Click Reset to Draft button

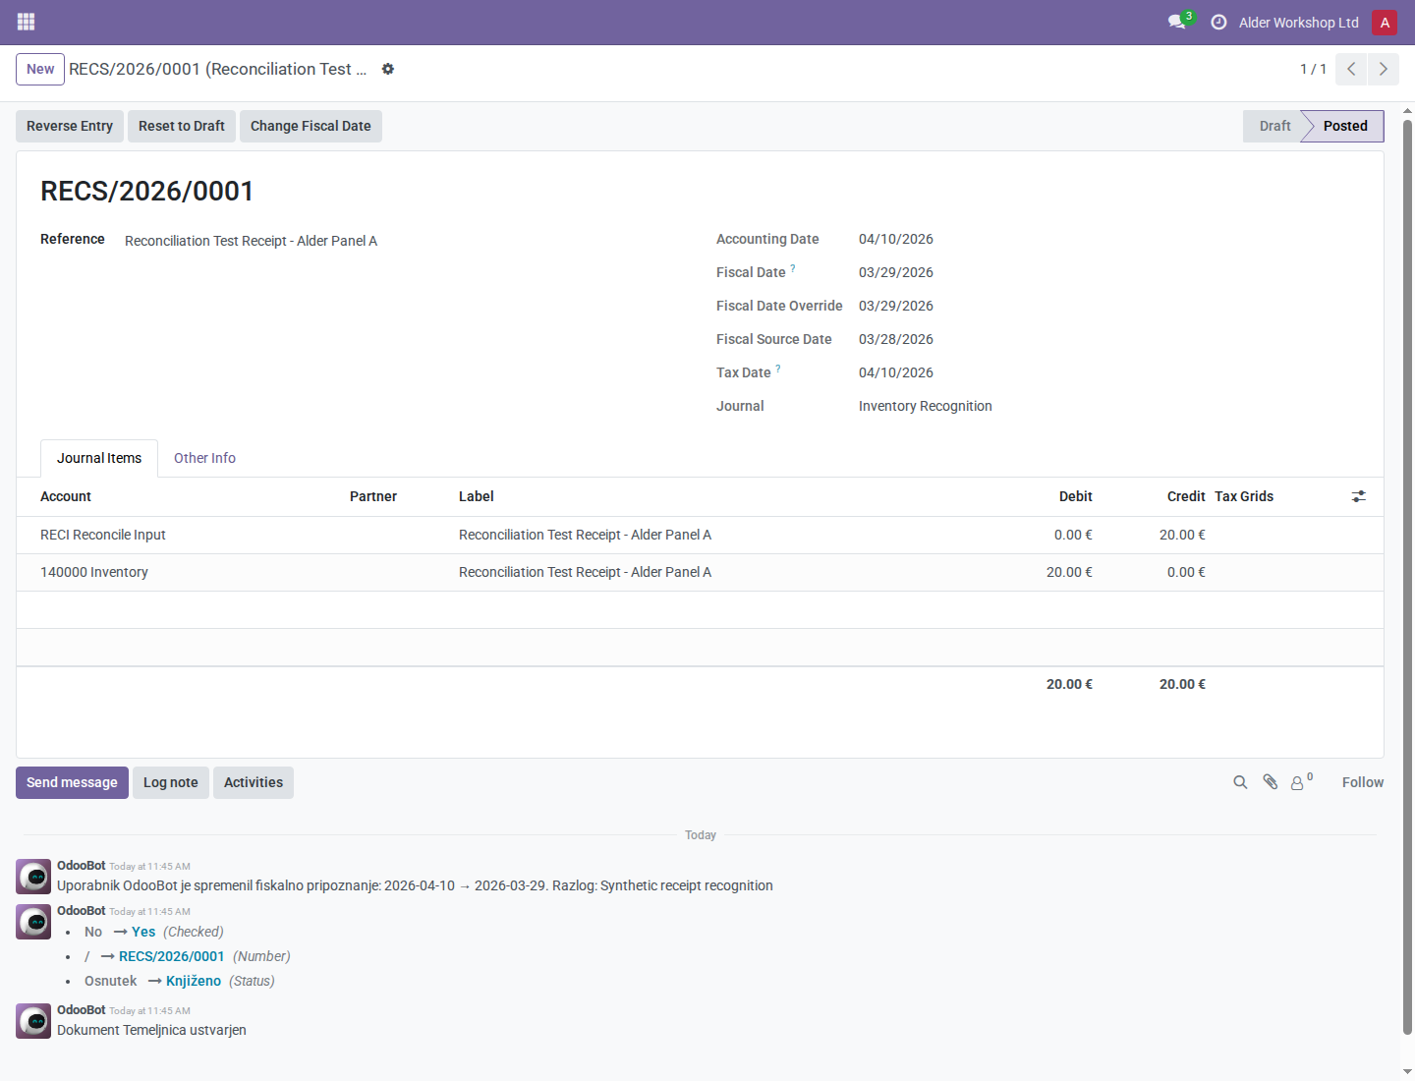(x=182, y=126)
